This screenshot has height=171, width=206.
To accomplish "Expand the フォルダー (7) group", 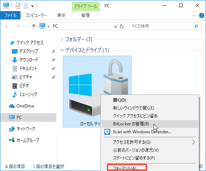I will tap(62, 39).
